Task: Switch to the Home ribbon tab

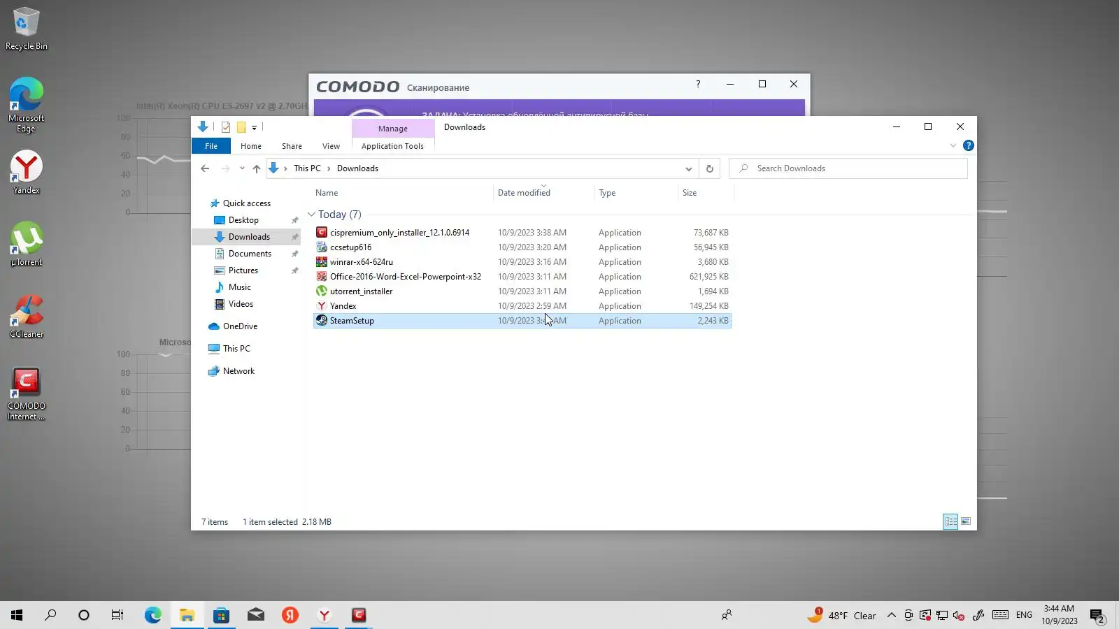Action: pos(251,146)
